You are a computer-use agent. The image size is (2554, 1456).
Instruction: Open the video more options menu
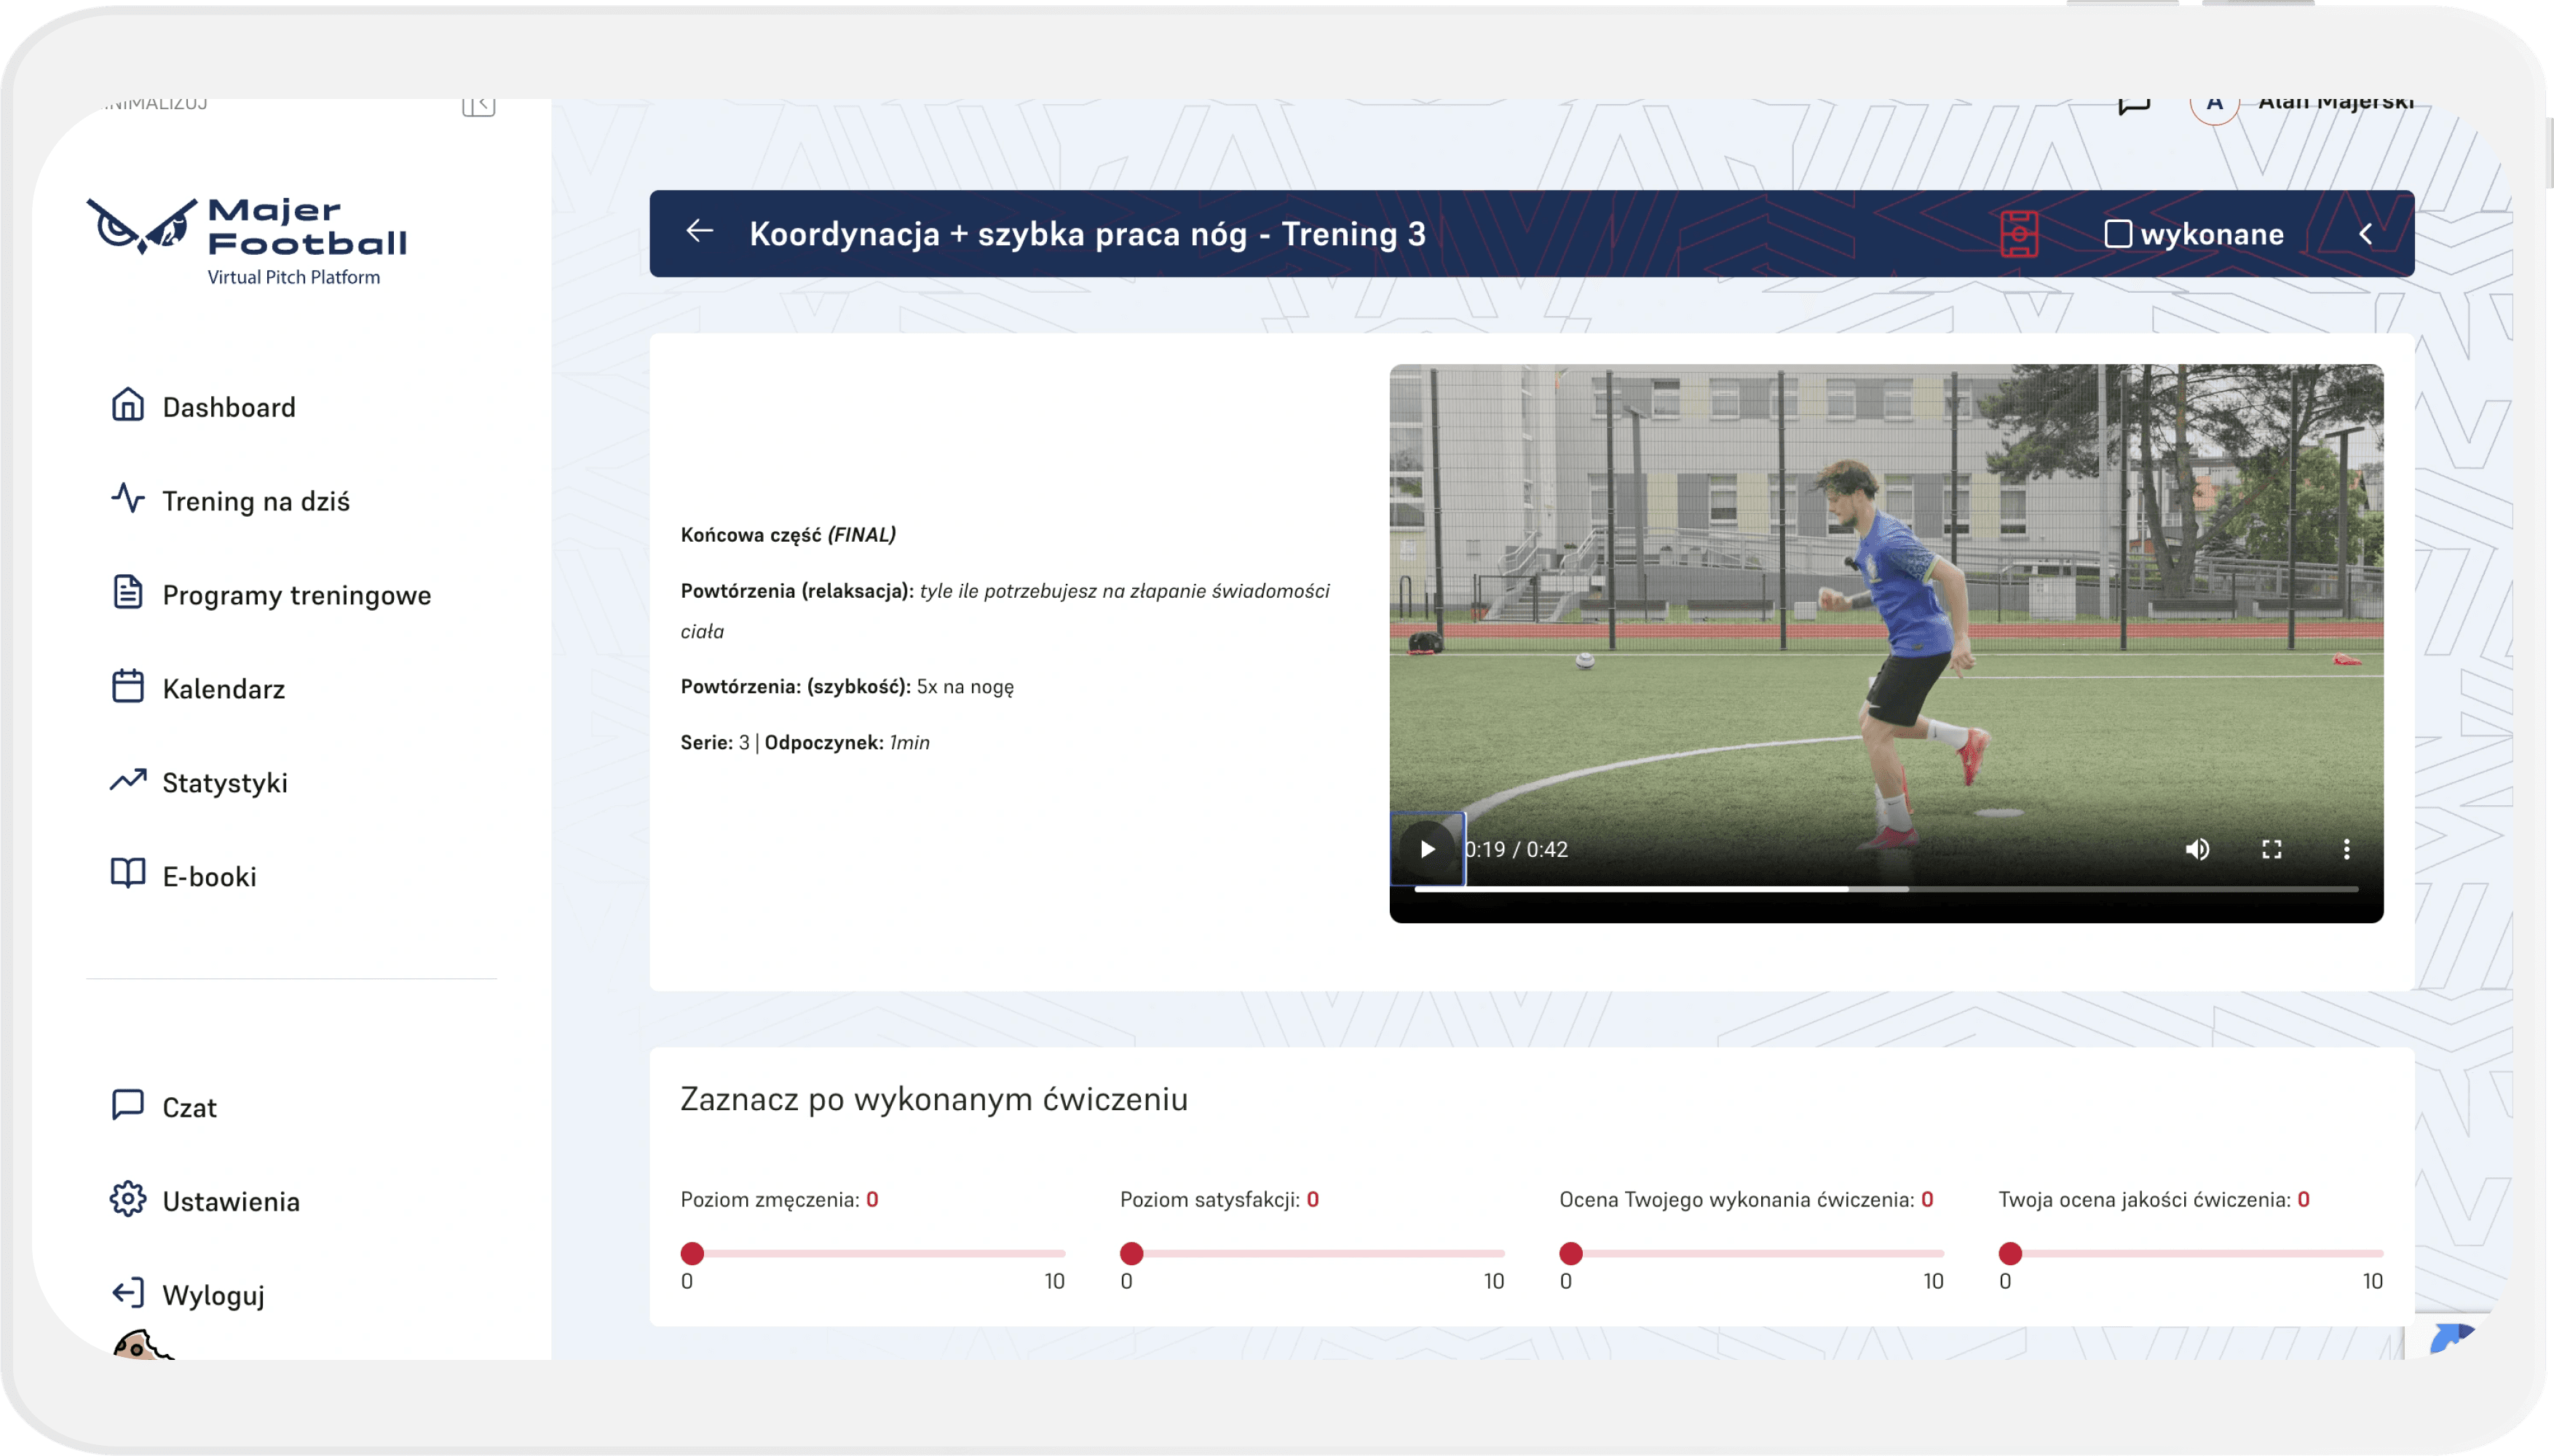pos(2346,849)
